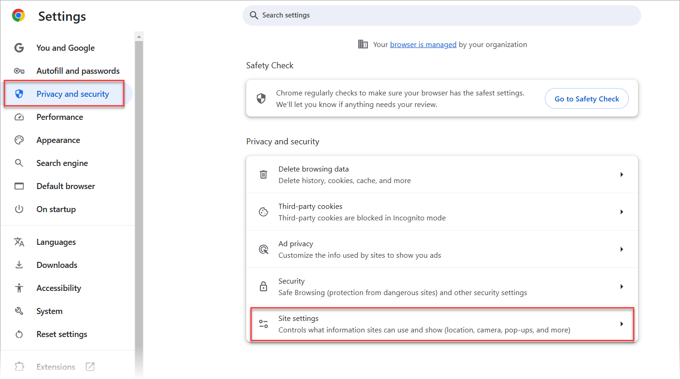680x379 pixels.
Task: Click the external link icon beside Extensions
Action: click(90, 367)
